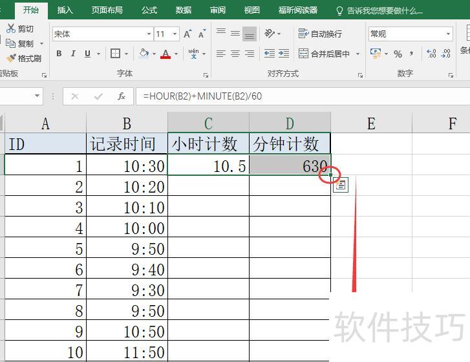
Task: Select the Format Painter (格式刷) tool
Action: [24, 58]
